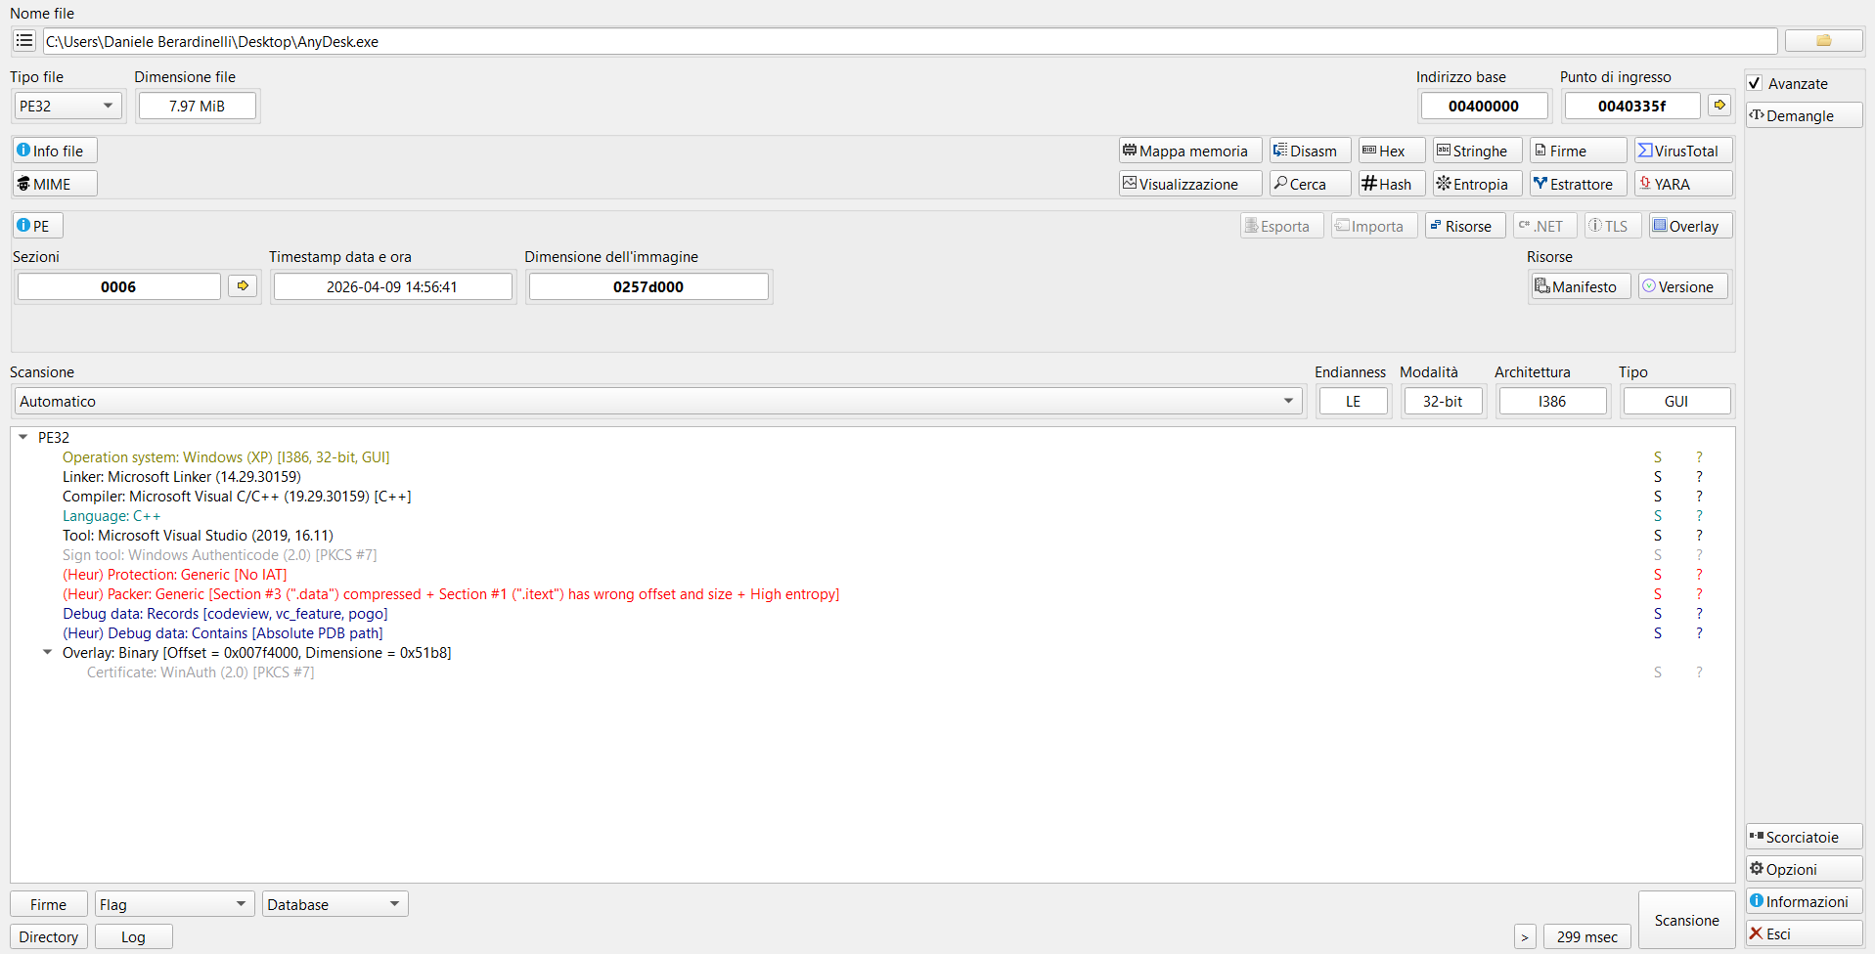Collapse the PE32 tree node
The width and height of the screenshot is (1875, 954).
point(23,438)
